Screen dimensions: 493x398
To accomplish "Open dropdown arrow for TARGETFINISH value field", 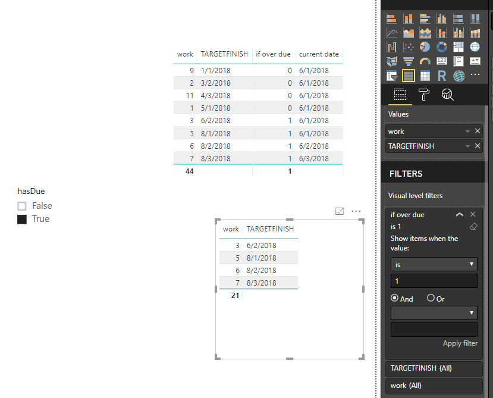I will pos(467,146).
